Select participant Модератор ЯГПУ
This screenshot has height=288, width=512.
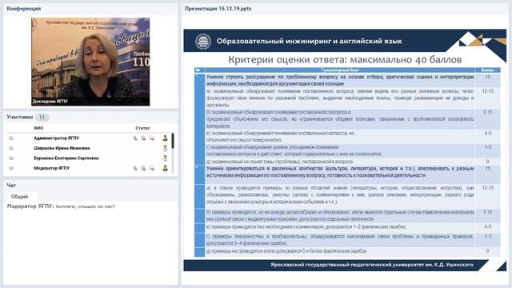[x=51, y=168]
